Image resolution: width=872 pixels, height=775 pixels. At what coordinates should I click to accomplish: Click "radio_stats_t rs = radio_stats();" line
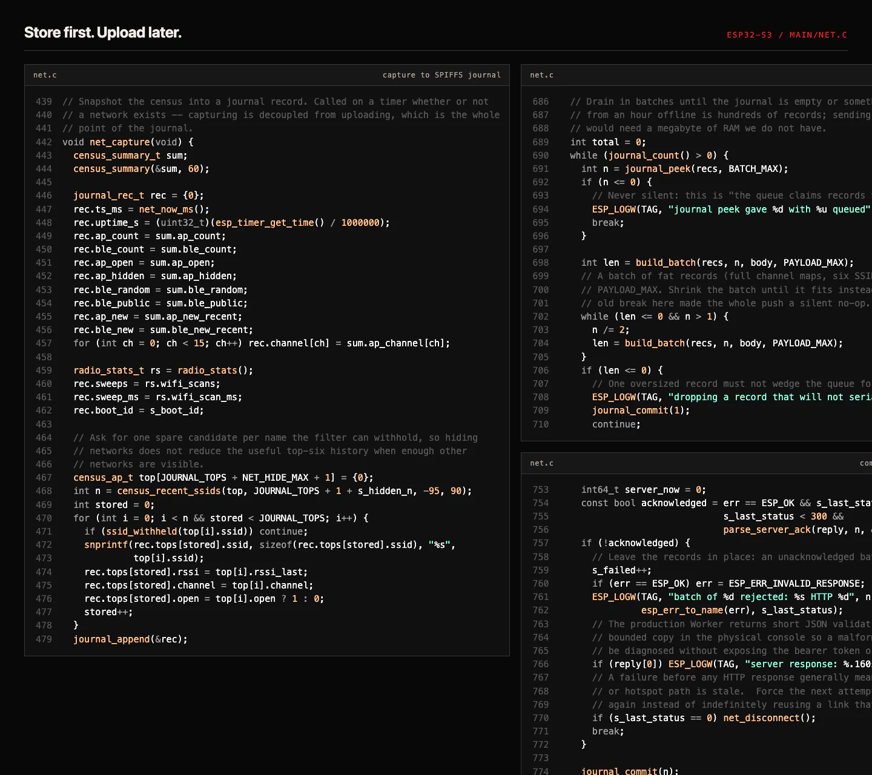point(163,371)
